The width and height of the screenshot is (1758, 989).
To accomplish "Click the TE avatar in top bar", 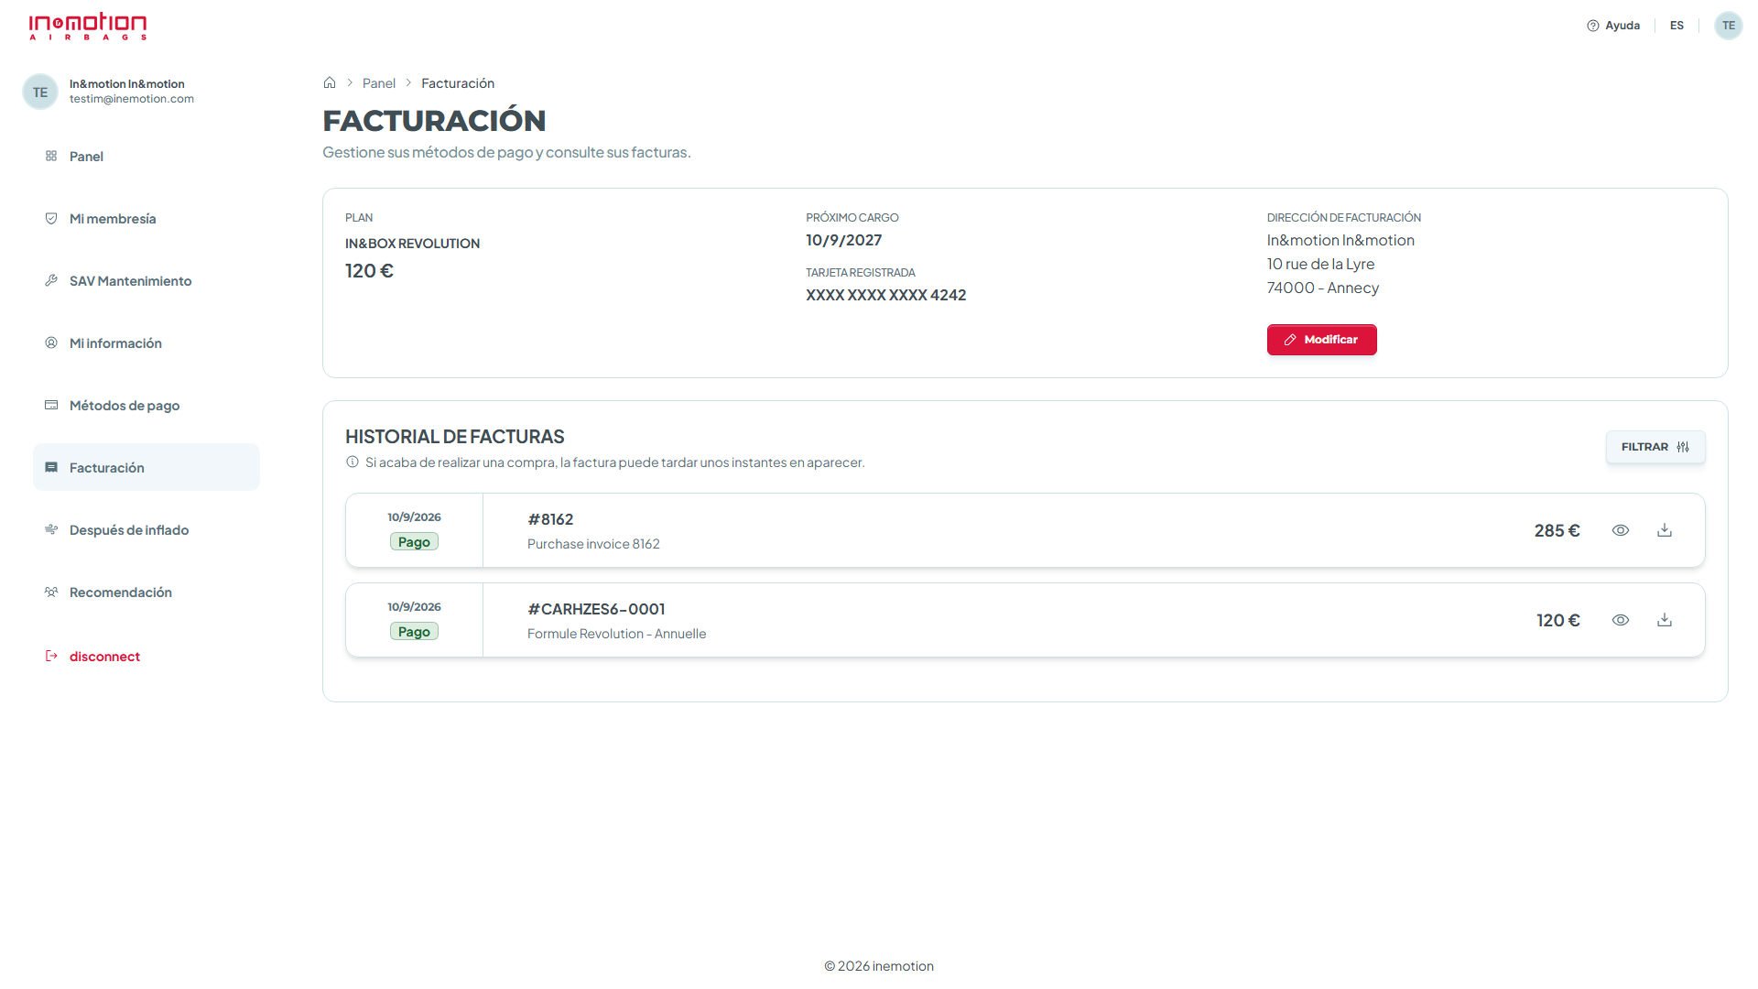I will pyautogui.click(x=1728, y=26).
